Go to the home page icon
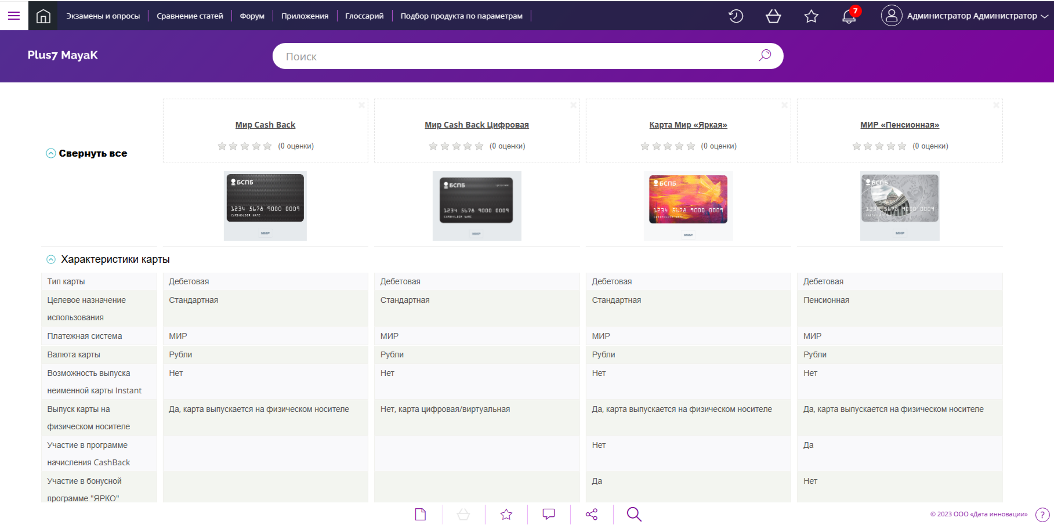Screen dimensions: 1054x525 point(44,16)
